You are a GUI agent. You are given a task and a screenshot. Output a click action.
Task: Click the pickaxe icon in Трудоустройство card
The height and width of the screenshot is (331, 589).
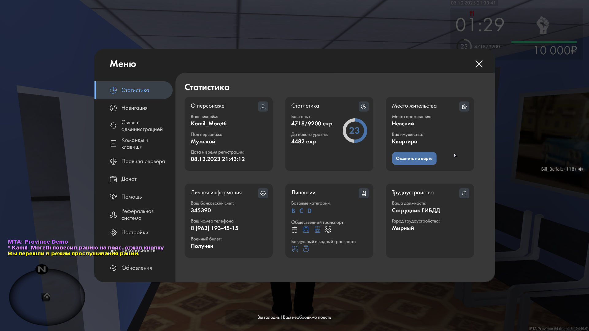pos(464,193)
